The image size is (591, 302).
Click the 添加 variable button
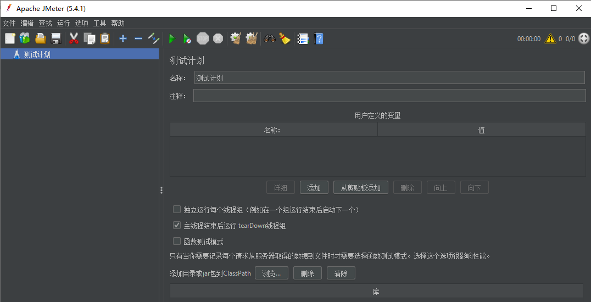pos(314,187)
